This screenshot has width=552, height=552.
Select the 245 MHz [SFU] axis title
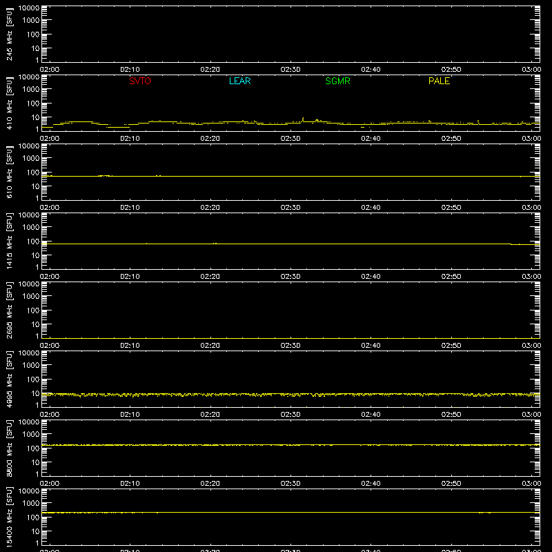click(x=9, y=34)
